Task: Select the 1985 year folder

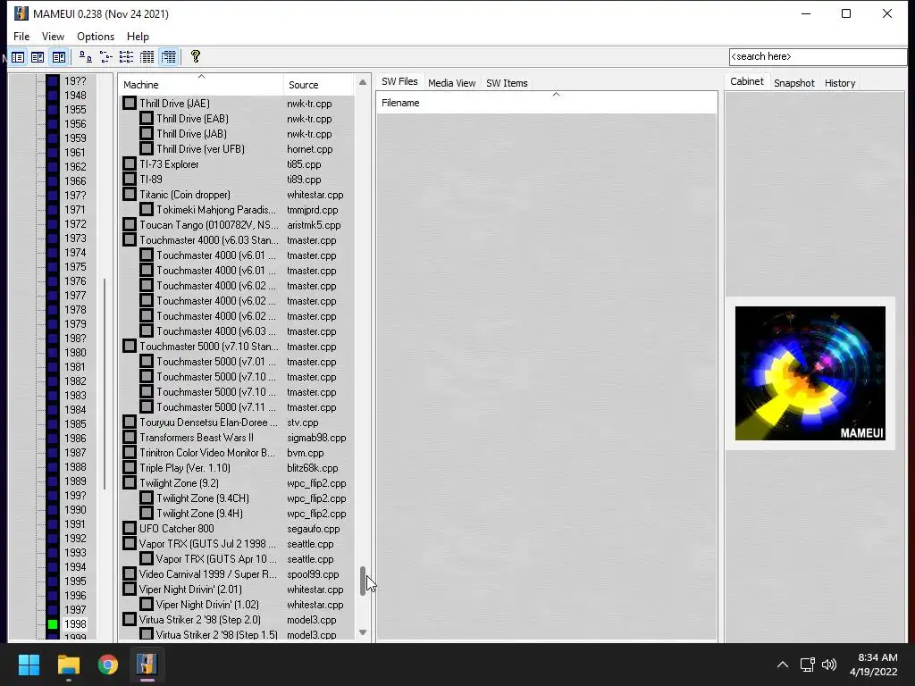Action: tap(75, 424)
